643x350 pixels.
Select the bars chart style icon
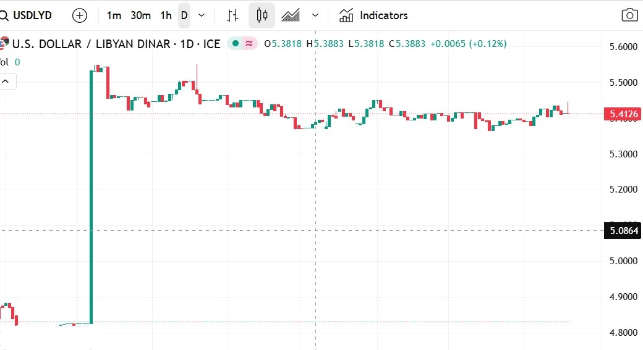click(x=232, y=15)
